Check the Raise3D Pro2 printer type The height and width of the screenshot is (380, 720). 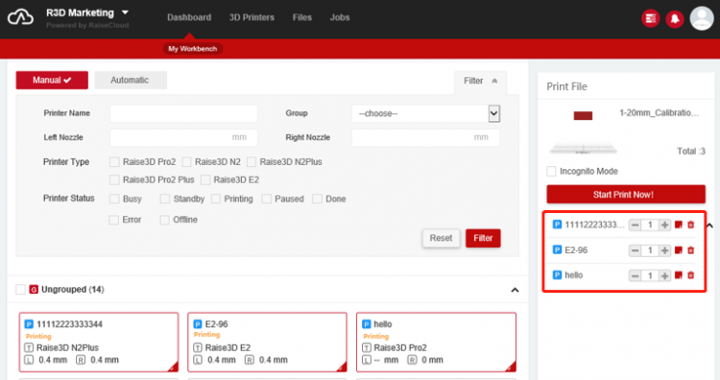[x=114, y=161]
